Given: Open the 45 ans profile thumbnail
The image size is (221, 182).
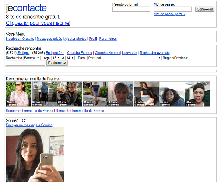Looking at the screenshot, I should click(18, 94).
